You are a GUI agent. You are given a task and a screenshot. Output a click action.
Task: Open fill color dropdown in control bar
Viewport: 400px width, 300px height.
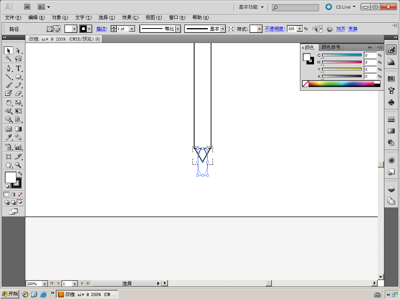click(74, 29)
